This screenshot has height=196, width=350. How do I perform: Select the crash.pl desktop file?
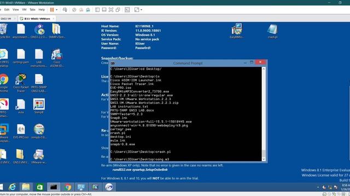pyautogui.click(x=272, y=31)
